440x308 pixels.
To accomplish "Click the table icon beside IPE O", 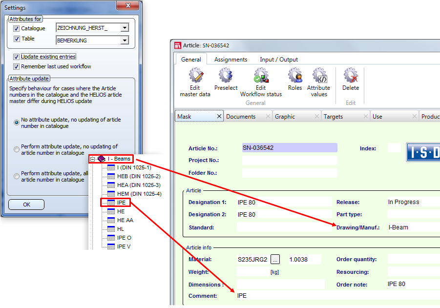I will coord(111,238).
